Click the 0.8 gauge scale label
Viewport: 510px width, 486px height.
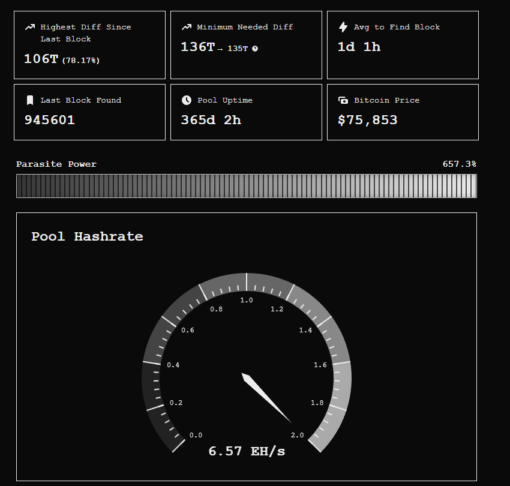coord(216,309)
